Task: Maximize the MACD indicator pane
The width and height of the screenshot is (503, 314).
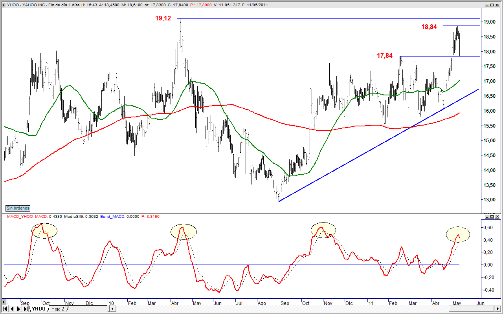Action: point(492,216)
